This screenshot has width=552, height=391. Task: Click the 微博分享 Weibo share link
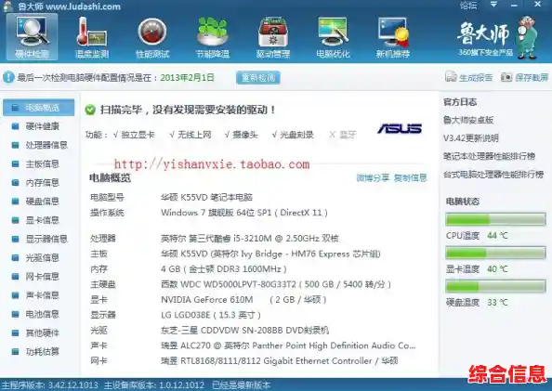pos(373,178)
